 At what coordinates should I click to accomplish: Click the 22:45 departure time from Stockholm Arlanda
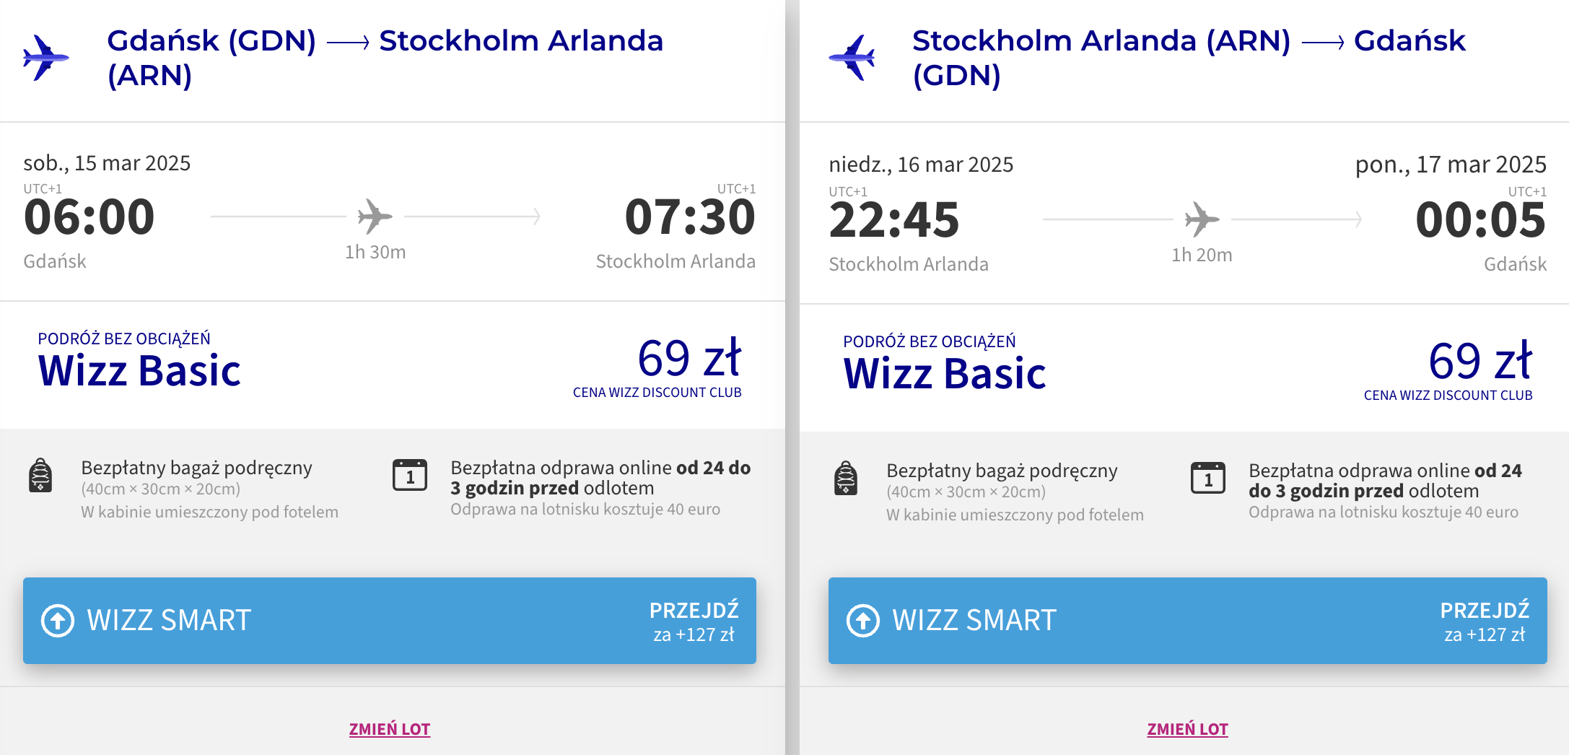tap(894, 220)
